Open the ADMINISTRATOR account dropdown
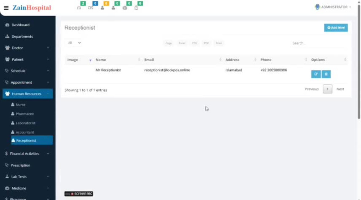The image size is (361, 200). point(333,7)
